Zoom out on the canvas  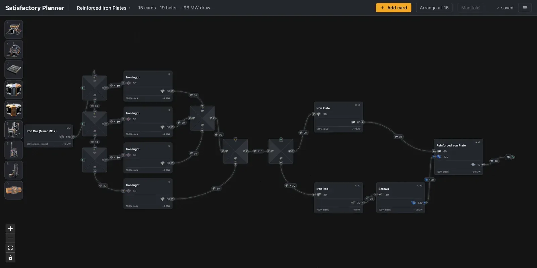pos(10,238)
